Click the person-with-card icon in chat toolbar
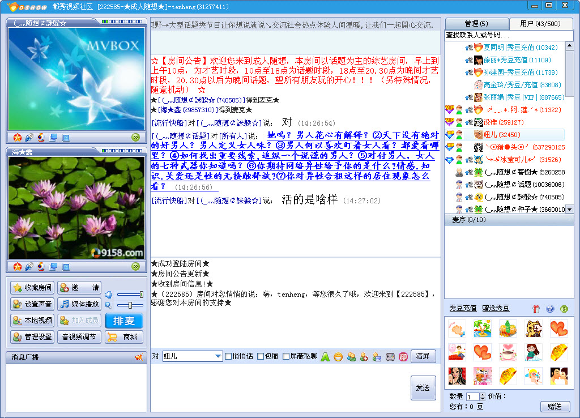 click(377, 357)
